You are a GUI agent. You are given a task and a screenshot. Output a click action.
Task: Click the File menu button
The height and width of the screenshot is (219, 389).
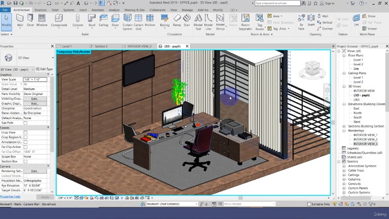pos(5,10)
